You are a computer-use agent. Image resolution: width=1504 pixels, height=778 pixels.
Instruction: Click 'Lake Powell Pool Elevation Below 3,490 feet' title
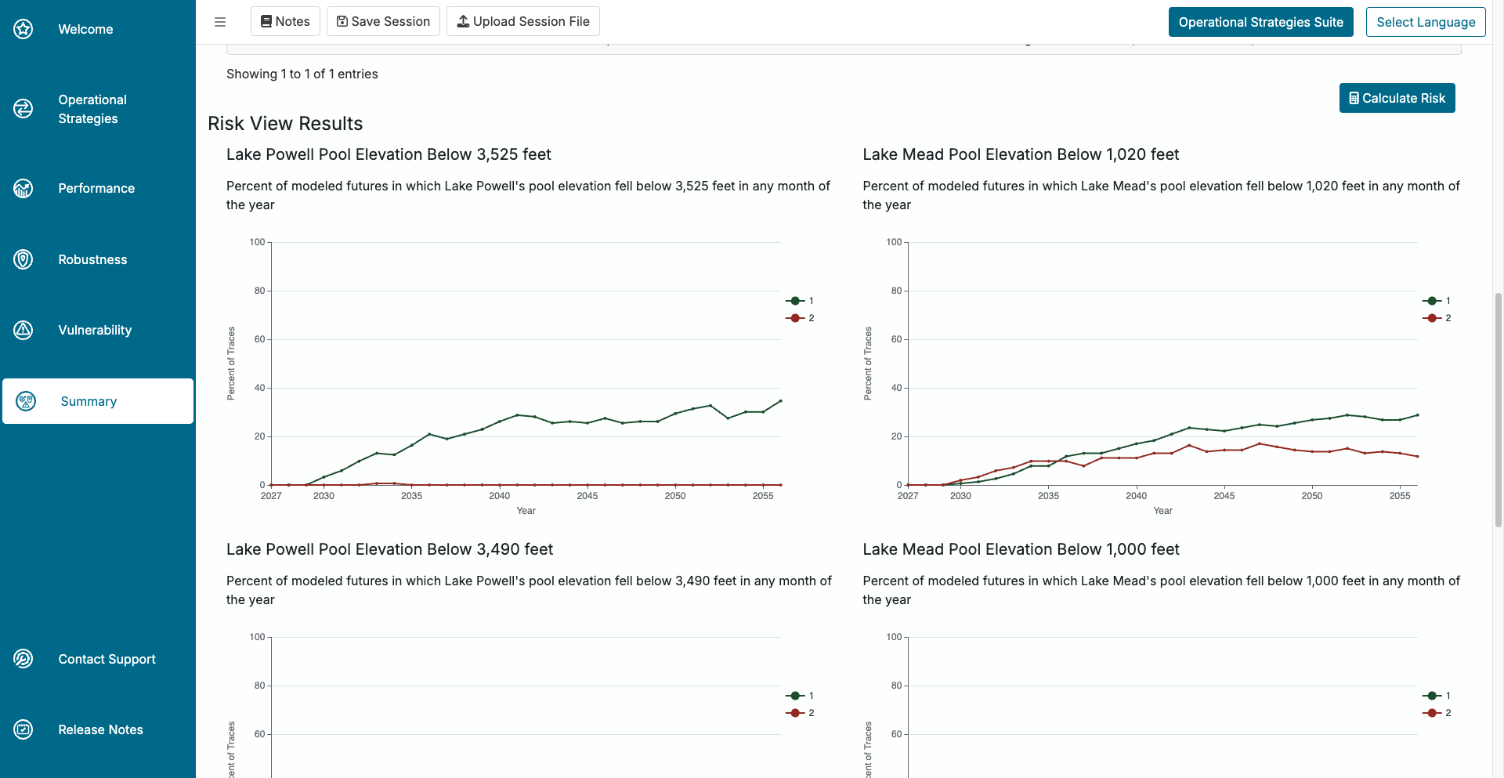(389, 549)
